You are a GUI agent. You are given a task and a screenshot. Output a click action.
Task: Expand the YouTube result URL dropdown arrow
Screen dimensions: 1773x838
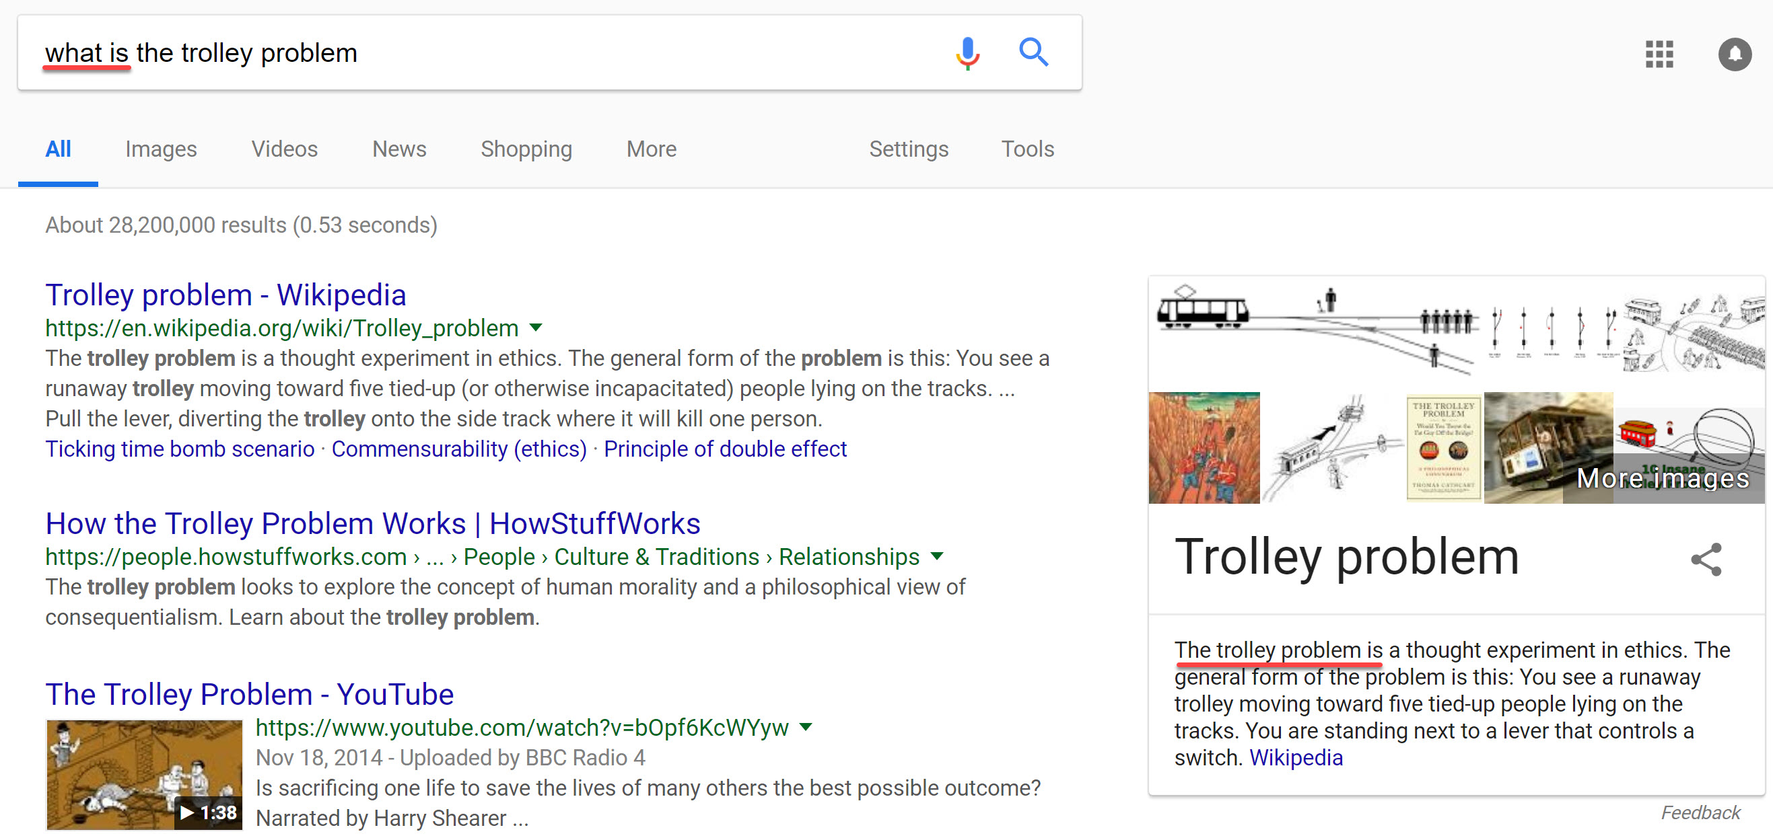(x=806, y=726)
